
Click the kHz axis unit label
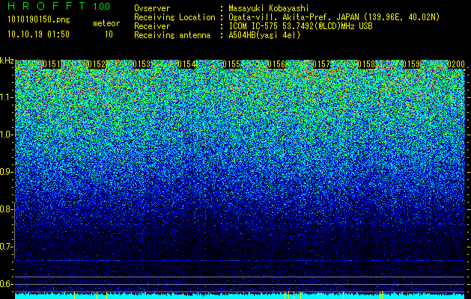click(x=7, y=61)
